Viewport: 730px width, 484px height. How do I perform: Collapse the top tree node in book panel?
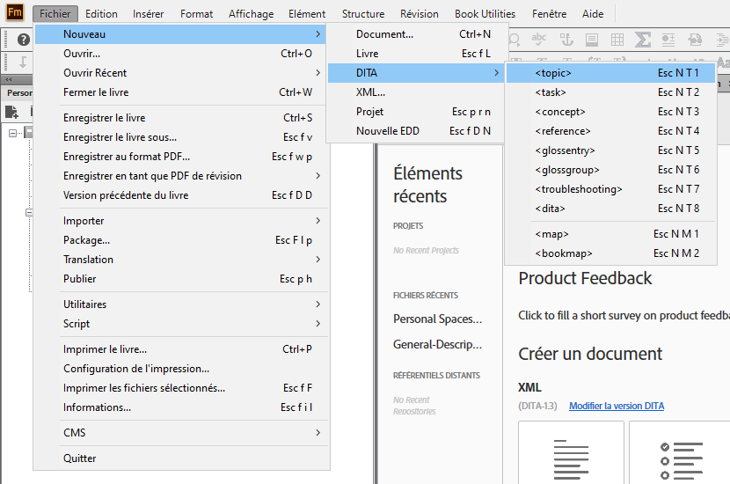point(13,133)
